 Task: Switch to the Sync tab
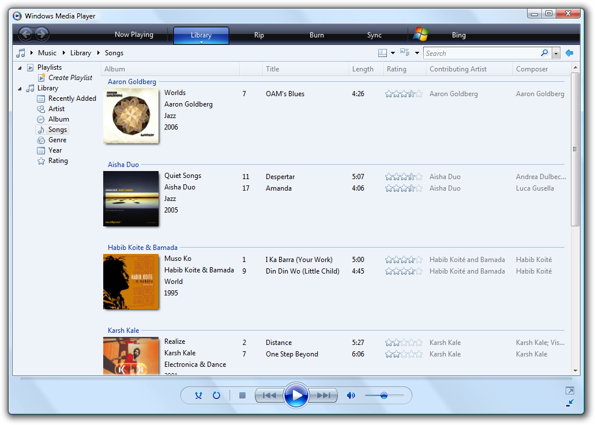(x=374, y=35)
